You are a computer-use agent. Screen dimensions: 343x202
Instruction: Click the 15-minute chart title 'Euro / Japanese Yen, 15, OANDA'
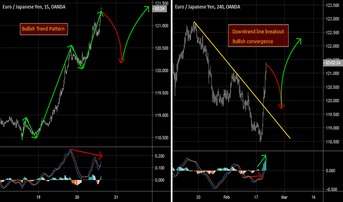coord(34,7)
